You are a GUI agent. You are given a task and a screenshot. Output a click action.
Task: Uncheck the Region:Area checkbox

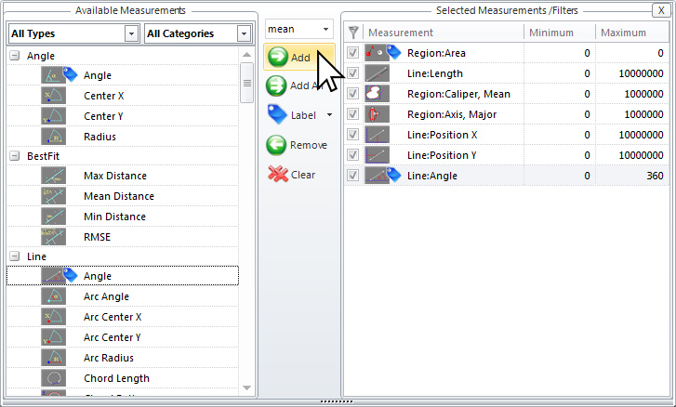(x=353, y=53)
